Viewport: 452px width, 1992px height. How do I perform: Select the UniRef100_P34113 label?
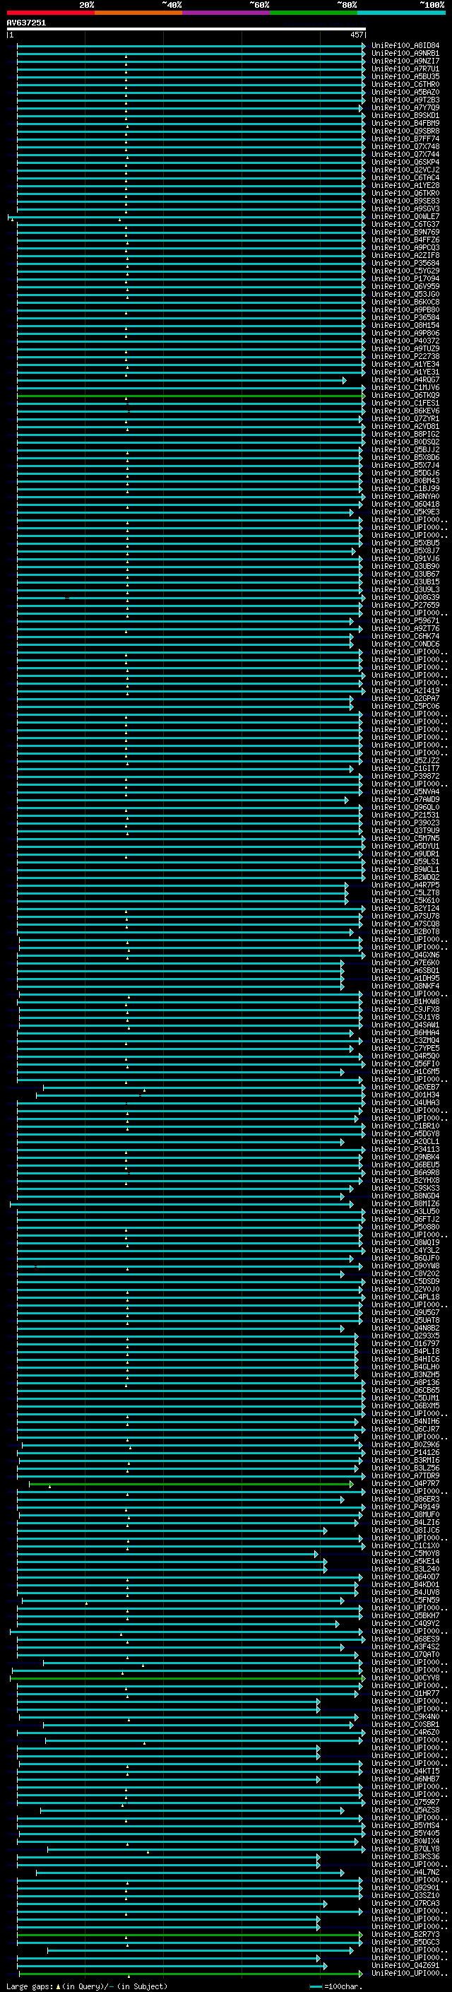[x=405, y=1149]
